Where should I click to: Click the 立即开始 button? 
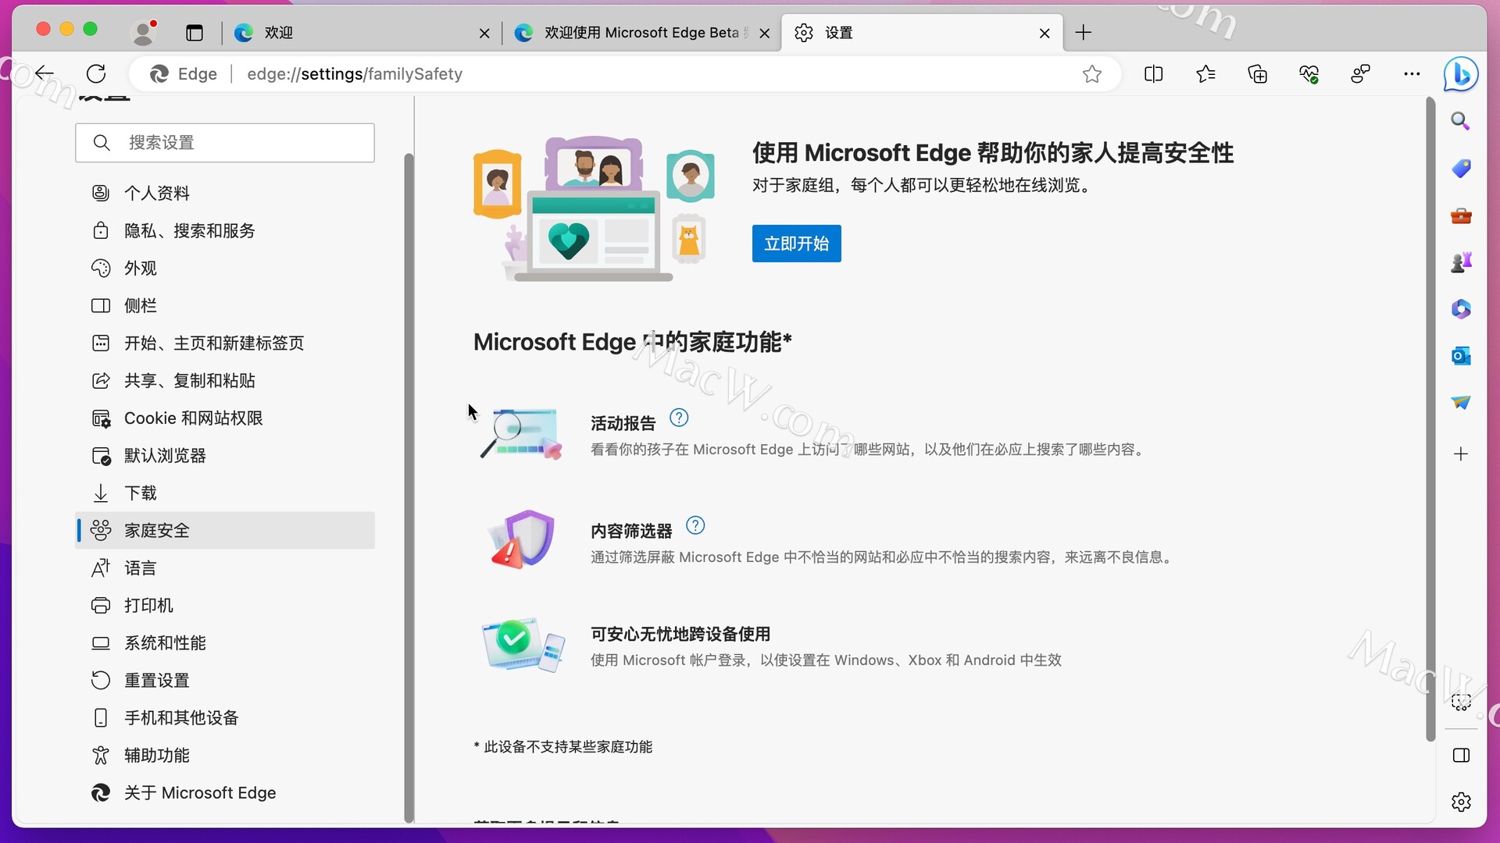tap(797, 244)
